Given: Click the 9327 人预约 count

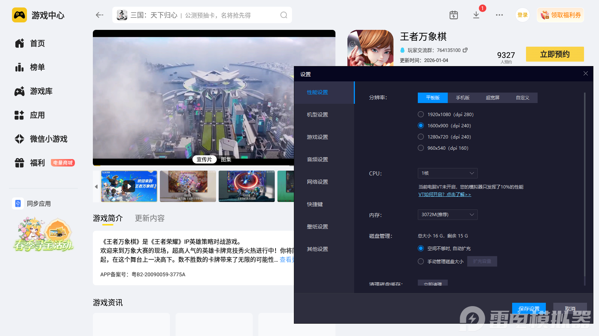Looking at the screenshot, I should coord(506,57).
